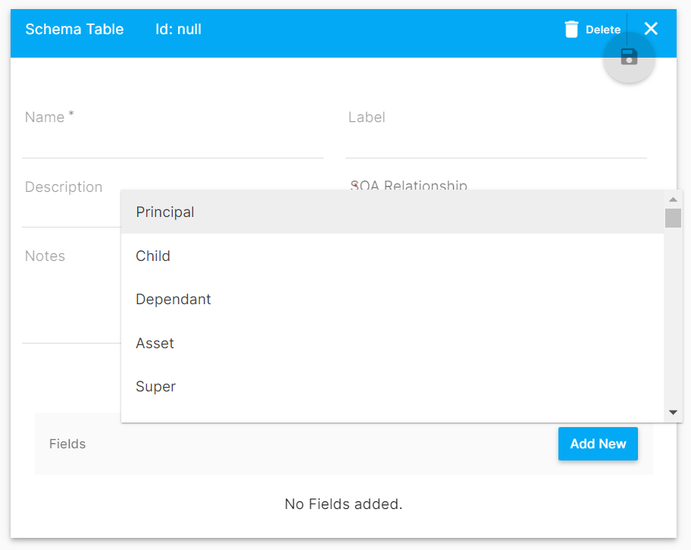Viewport: 691px width, 550px height.
Task: Click the scrollbar up arrow
Action: (x=673, y=199)
